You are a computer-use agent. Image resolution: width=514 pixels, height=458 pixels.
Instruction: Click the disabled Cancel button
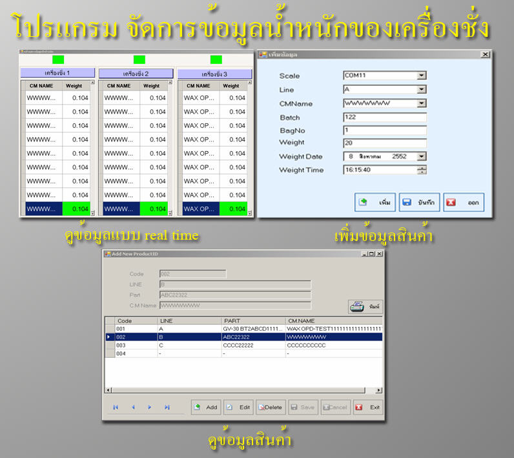click(x=336, y=407)
